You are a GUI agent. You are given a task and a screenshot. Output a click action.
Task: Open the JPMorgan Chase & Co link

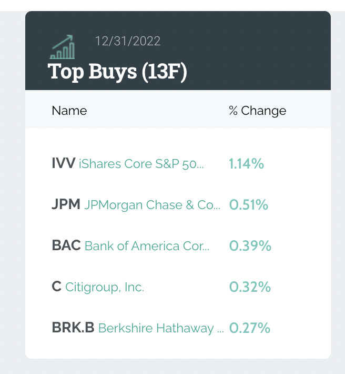pyautogui.click(x=153, y=205)
